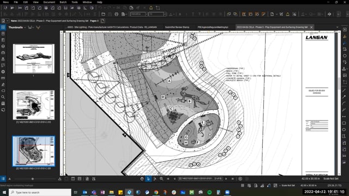
Task: Go to next page arrow in navigation bar
Action: click(226, 179)
